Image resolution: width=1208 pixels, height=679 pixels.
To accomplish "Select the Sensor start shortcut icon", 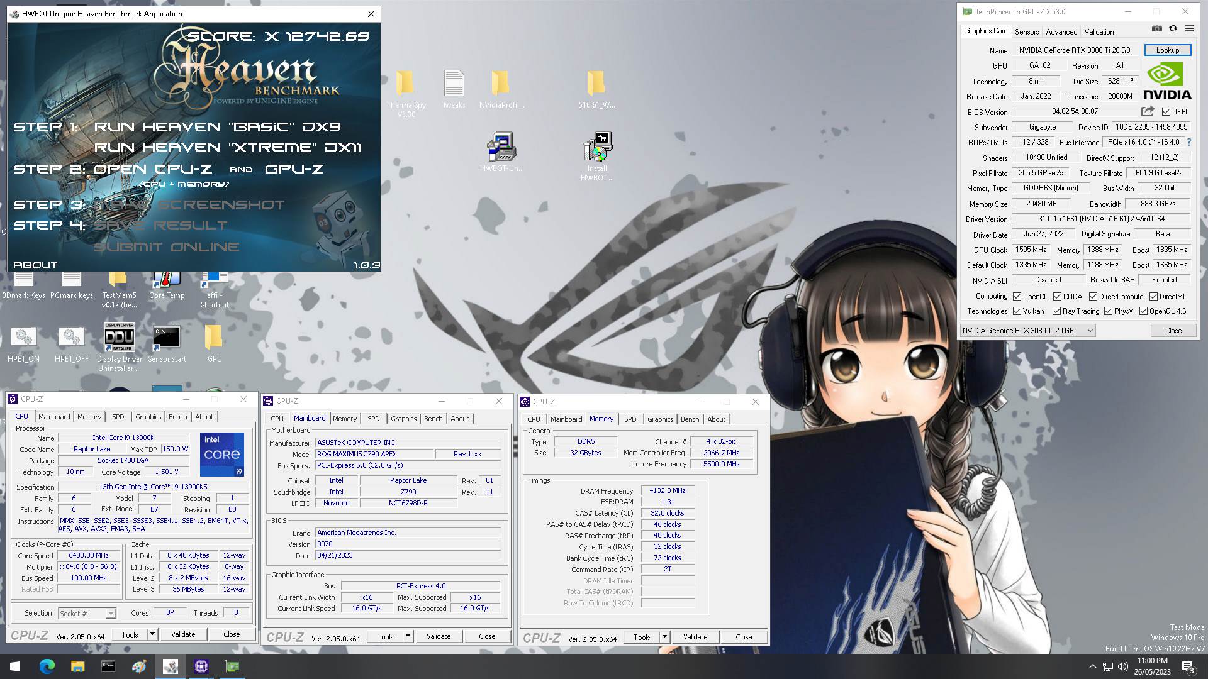I will [167, 345].
